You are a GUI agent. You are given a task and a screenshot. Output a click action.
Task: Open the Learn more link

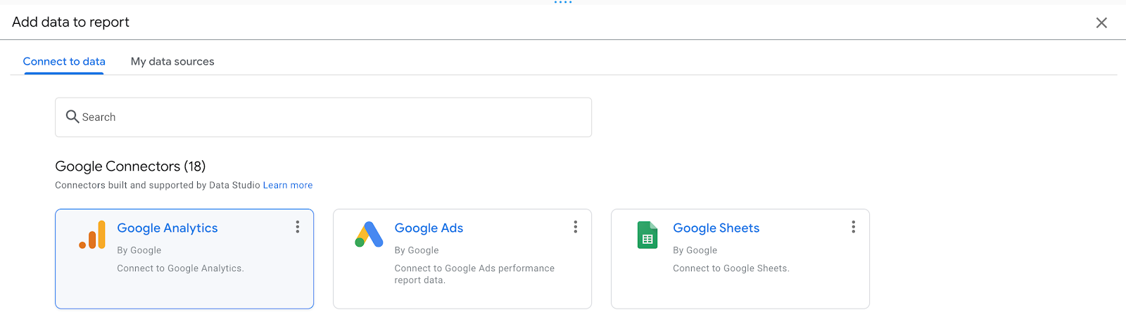point(288,186)
